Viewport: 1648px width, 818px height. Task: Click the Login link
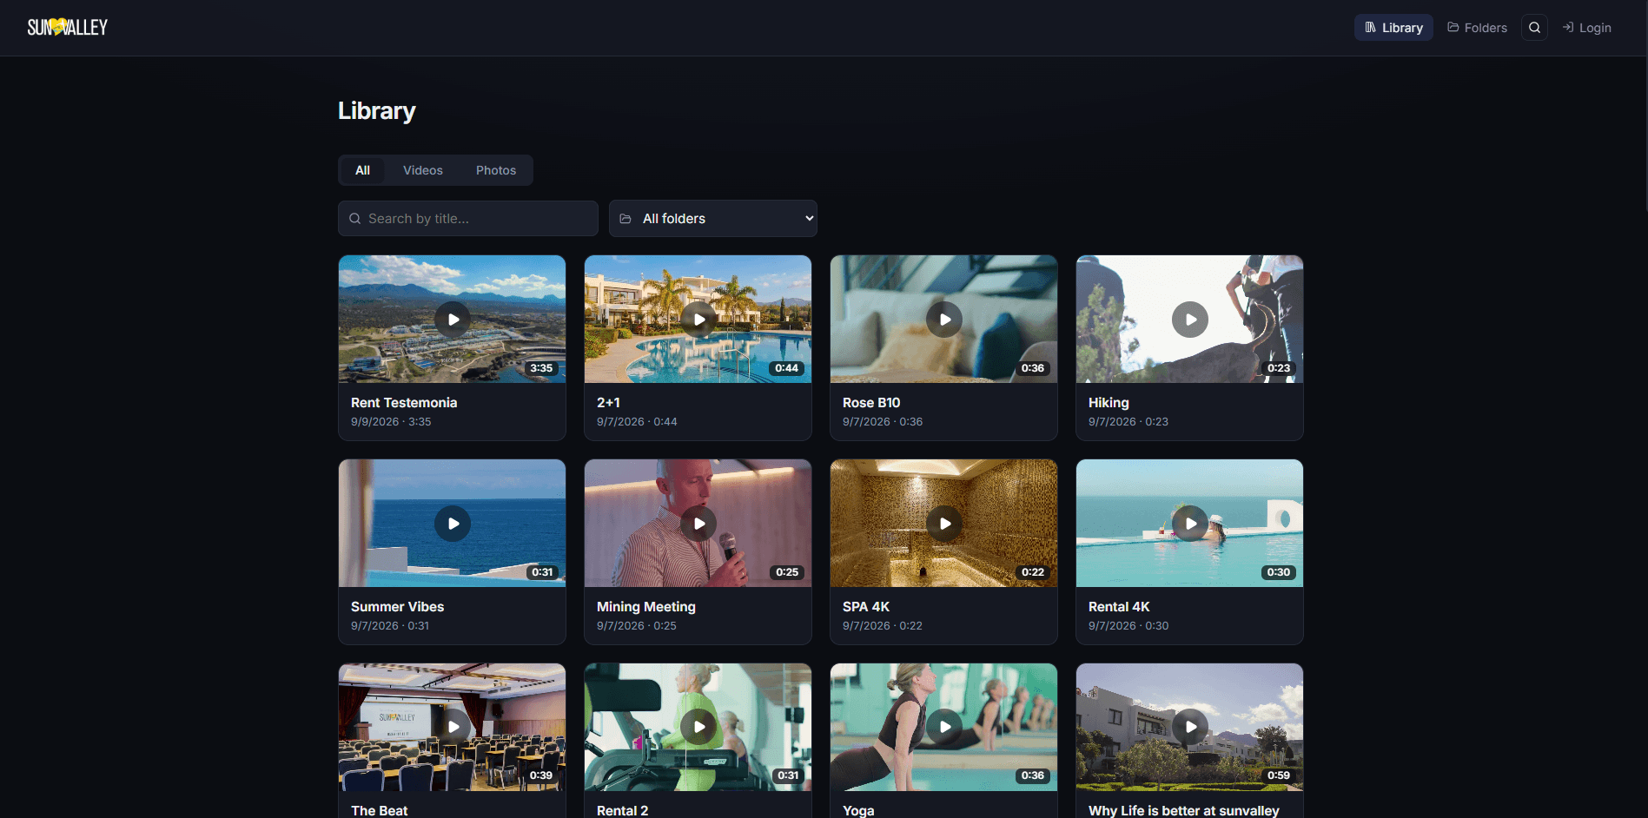(1586, 28)
